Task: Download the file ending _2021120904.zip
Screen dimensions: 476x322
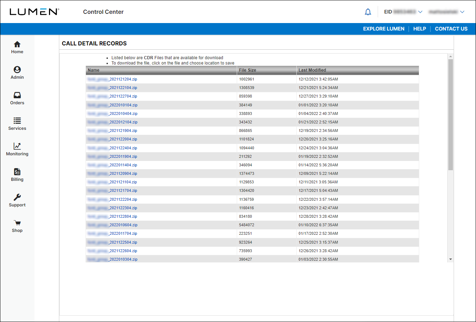Action: pyautogui.click(x=112, y=173)
